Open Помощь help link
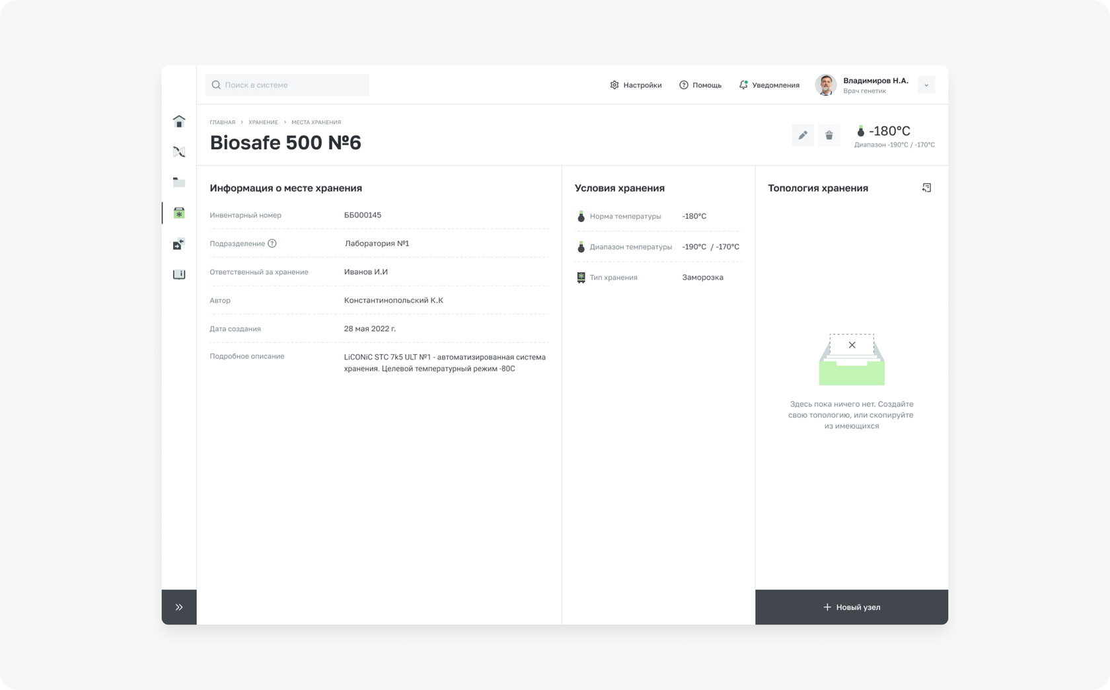 [x=700, y=85]
